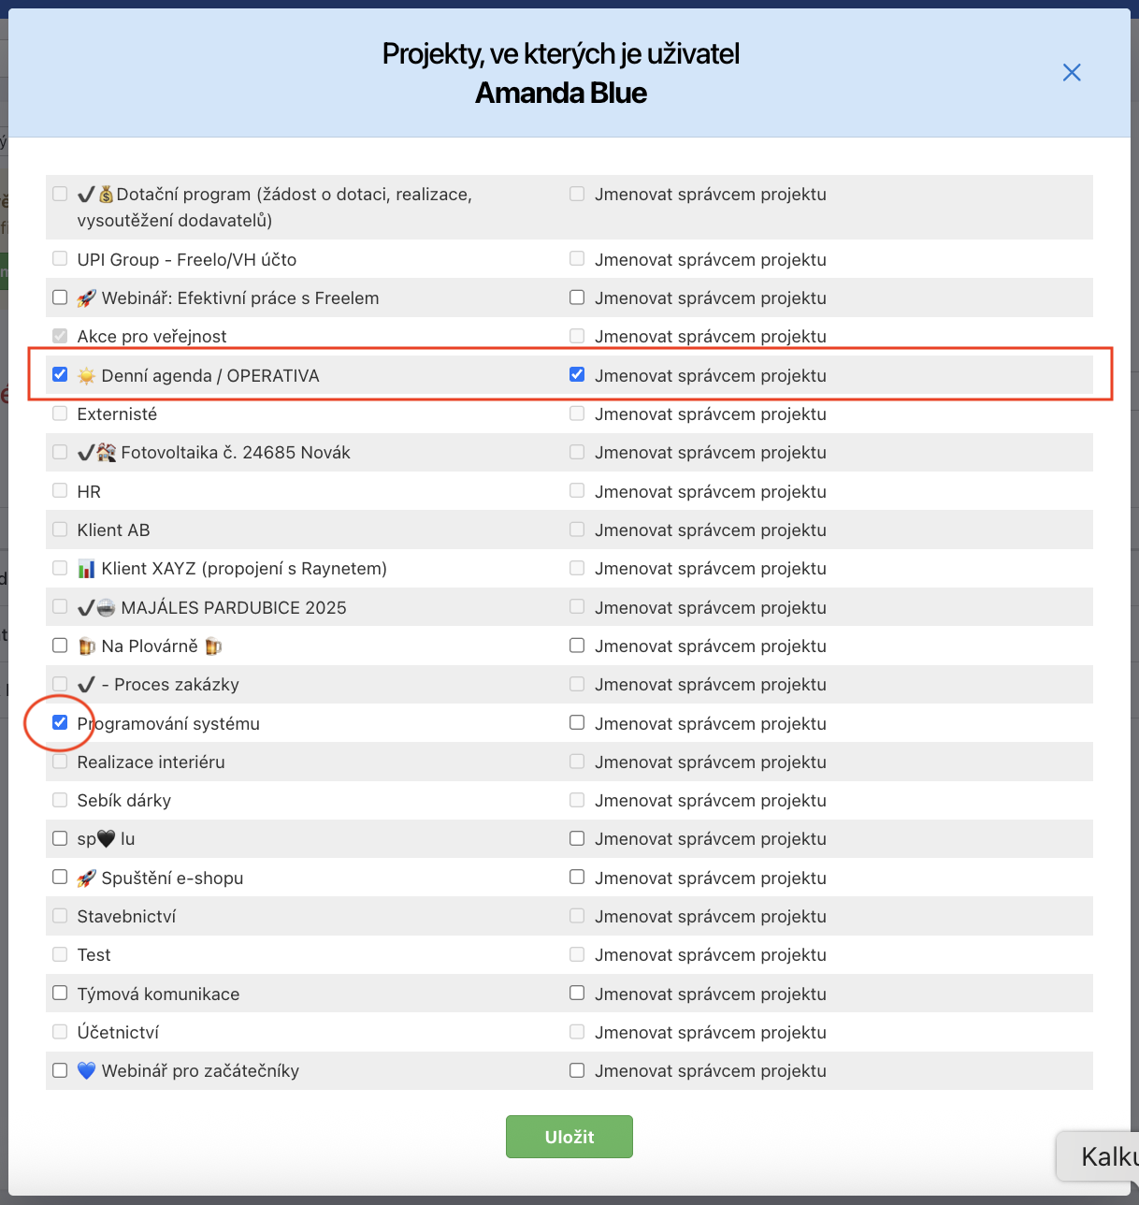Click the sun icon next to Denní agenda / OPERATIVA
The image size is (1139, 1205).
point(88,375)
